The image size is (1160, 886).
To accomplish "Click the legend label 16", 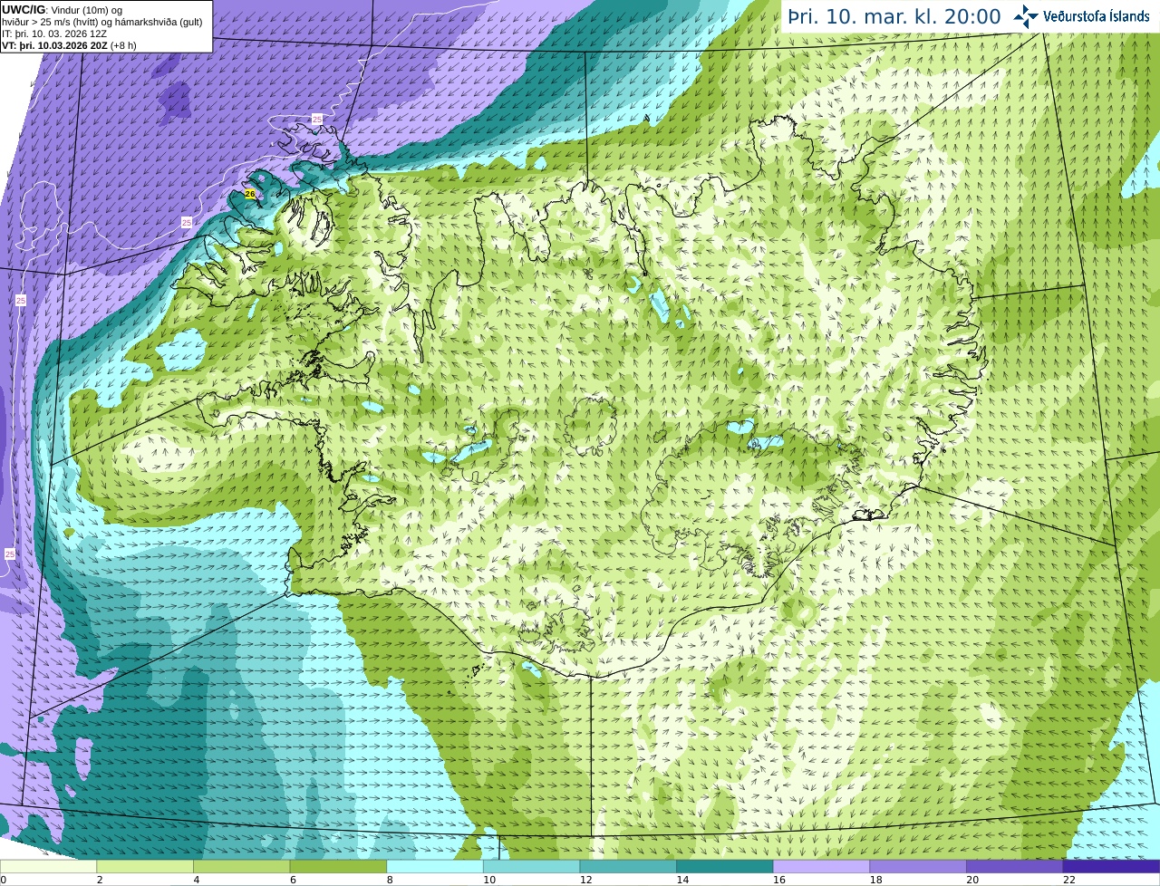I will [x=779, y=880].
